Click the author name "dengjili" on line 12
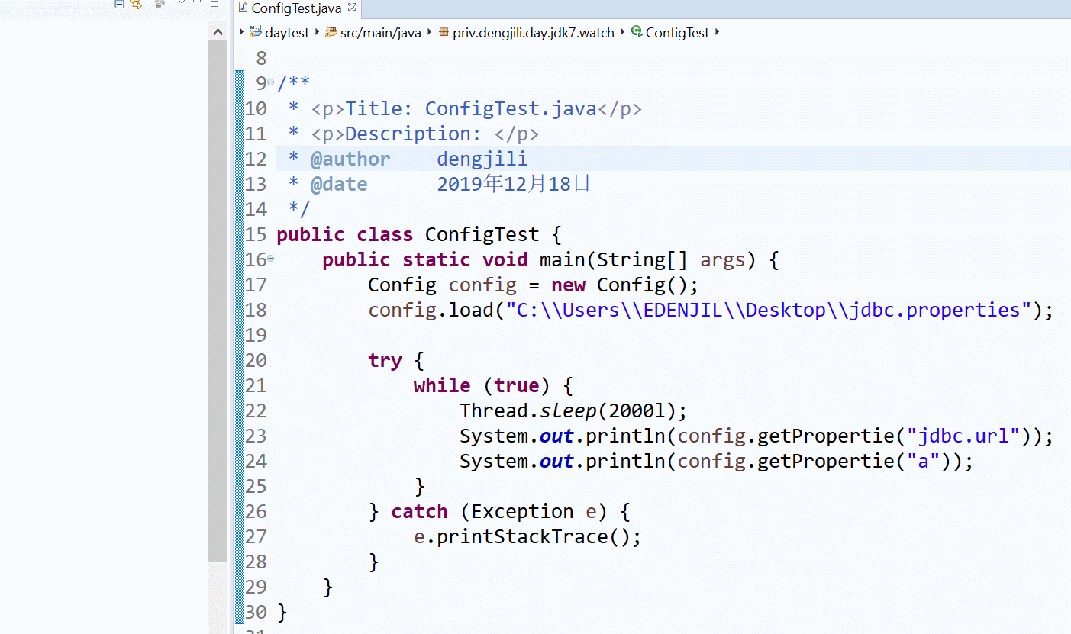Screen dimensions: 1071x634 pos(482,159)
